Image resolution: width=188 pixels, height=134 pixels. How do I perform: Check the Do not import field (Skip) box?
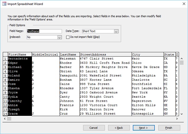[x=68, y=37]
